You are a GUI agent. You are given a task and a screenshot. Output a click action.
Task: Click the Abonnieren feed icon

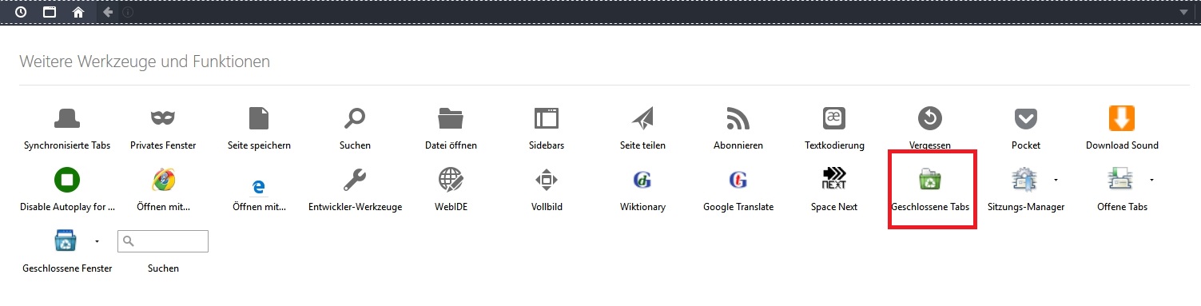click(738, 118)
